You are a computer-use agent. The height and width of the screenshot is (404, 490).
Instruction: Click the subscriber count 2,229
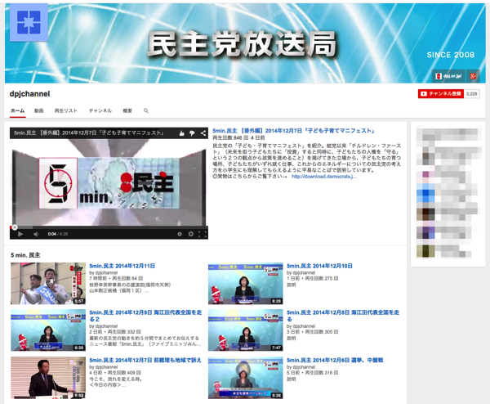[471, 93]
